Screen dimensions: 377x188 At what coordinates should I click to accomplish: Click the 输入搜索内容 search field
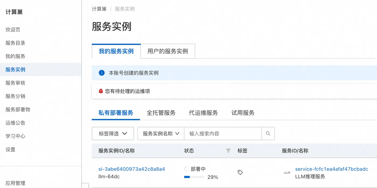pyautogui.click(x=223, y=134)
